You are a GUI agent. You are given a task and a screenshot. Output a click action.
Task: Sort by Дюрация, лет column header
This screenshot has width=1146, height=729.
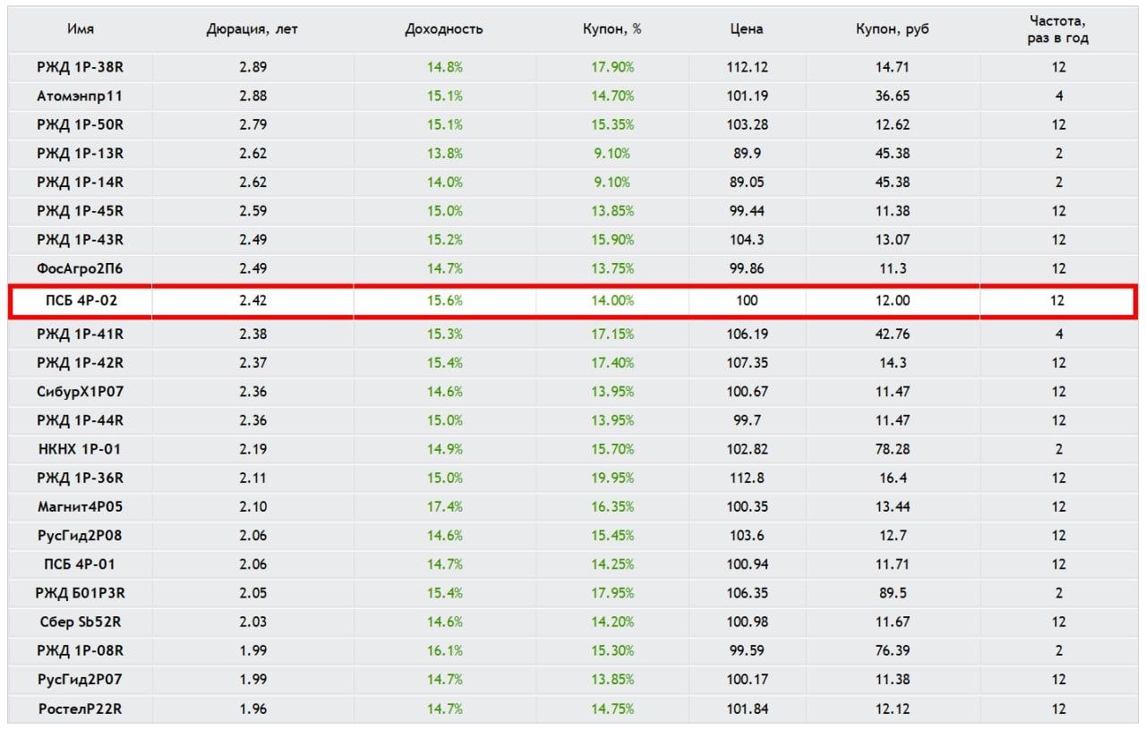[x=252, y=29]
